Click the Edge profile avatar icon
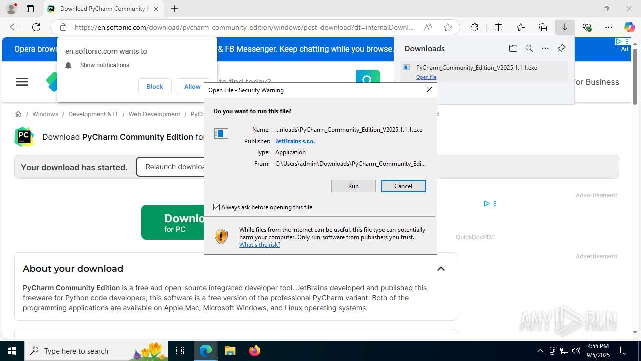641x361 pixels. [11, 9]
